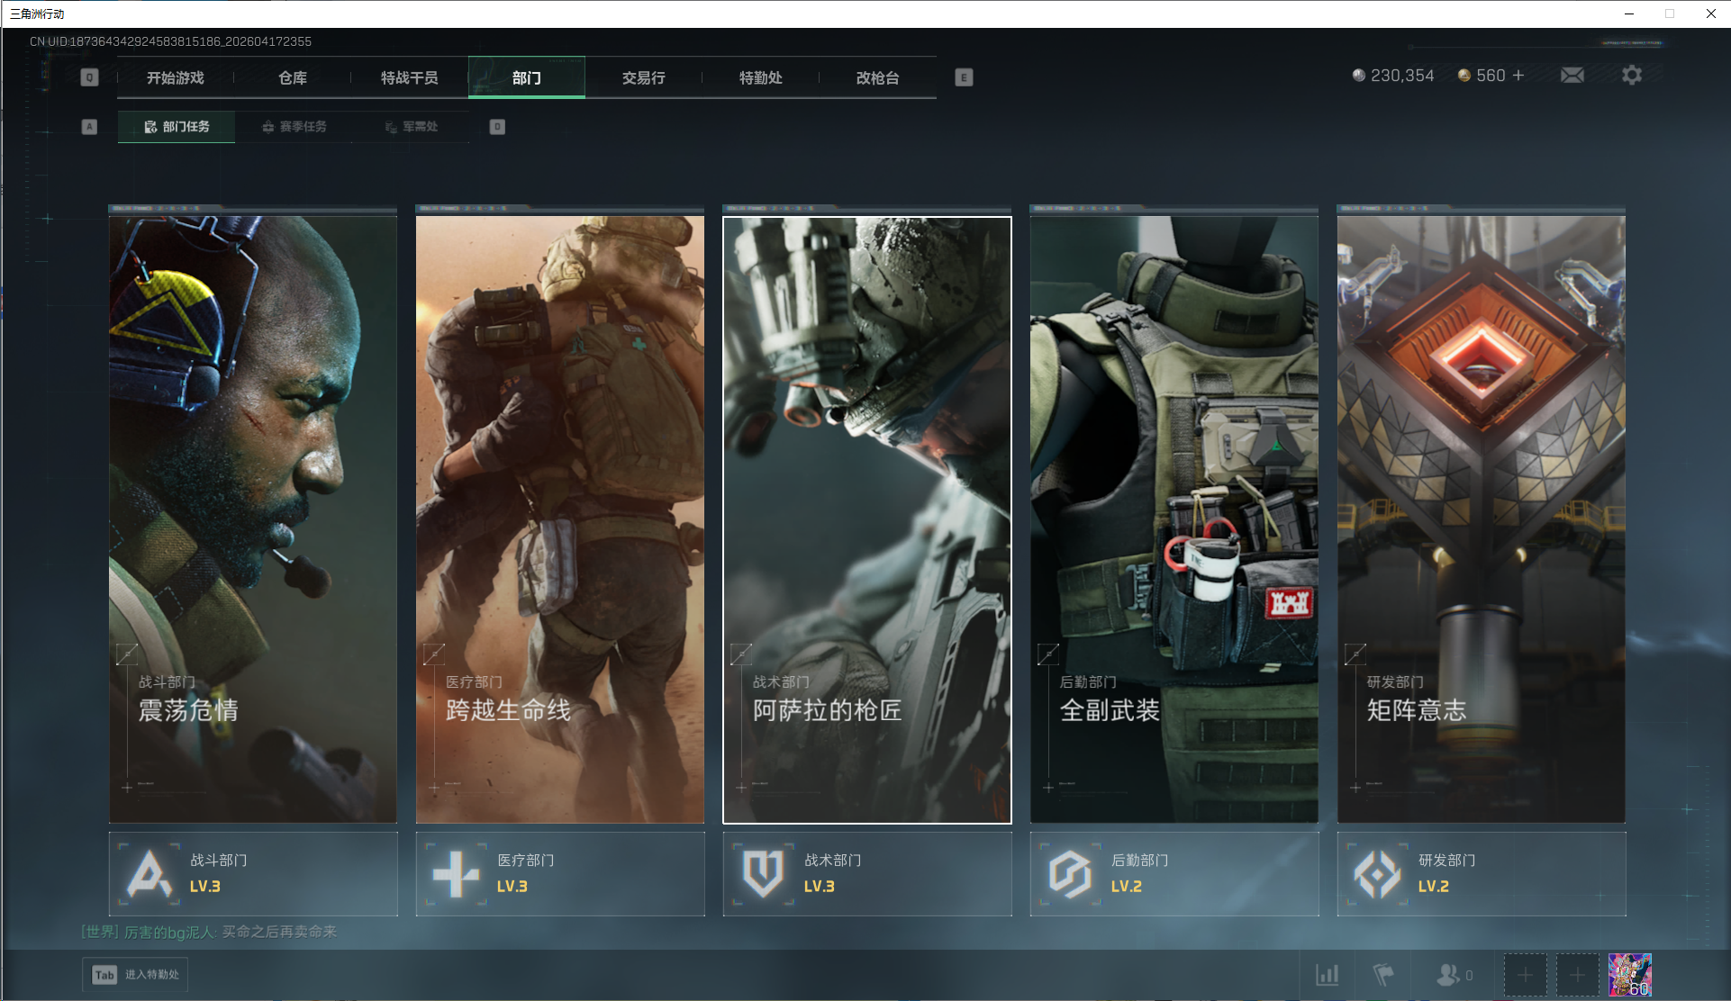Screen dimensions: 1731x1001
Task: Select the 赛季任务 sub-tab
Action: point(295,127)
